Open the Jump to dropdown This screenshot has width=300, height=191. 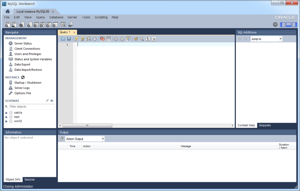coord(266,39)
